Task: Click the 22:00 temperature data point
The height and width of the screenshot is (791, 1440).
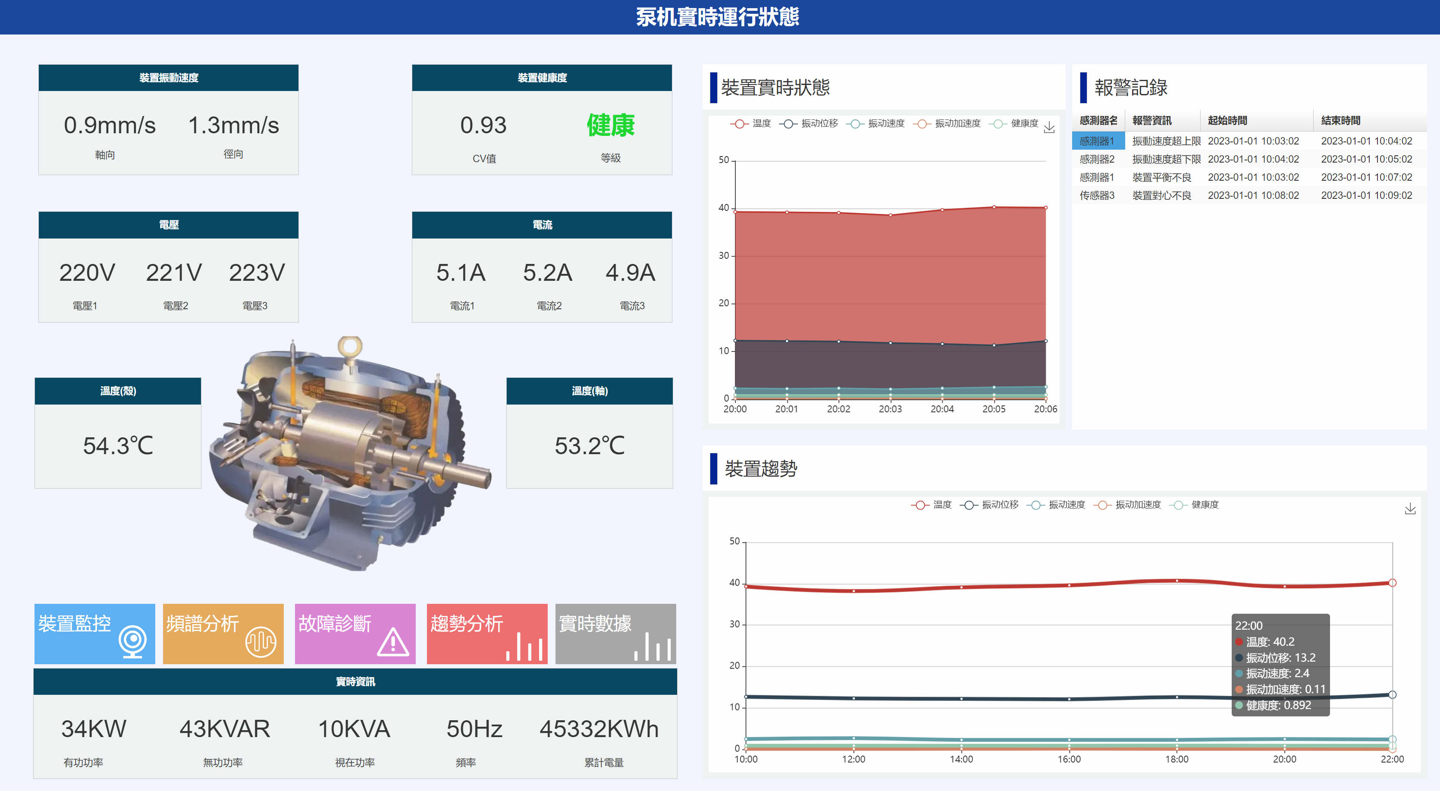Action: tap(1392, 583)
